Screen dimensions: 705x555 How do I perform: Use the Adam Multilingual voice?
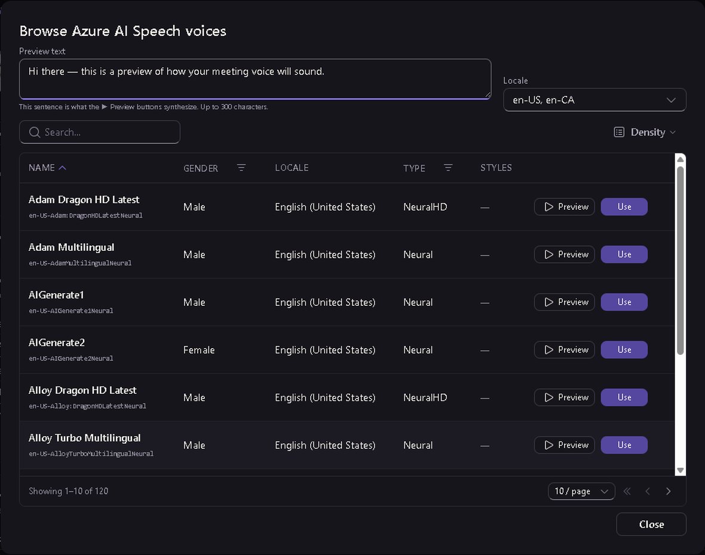pyautogui.click(x=624, y=254)
